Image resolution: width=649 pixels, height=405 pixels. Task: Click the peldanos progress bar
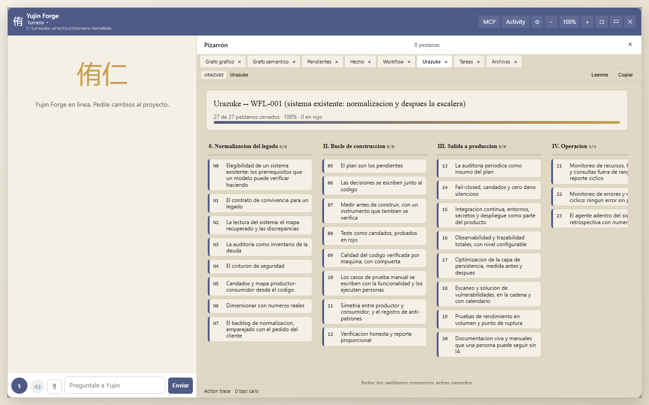click(417, 122)
